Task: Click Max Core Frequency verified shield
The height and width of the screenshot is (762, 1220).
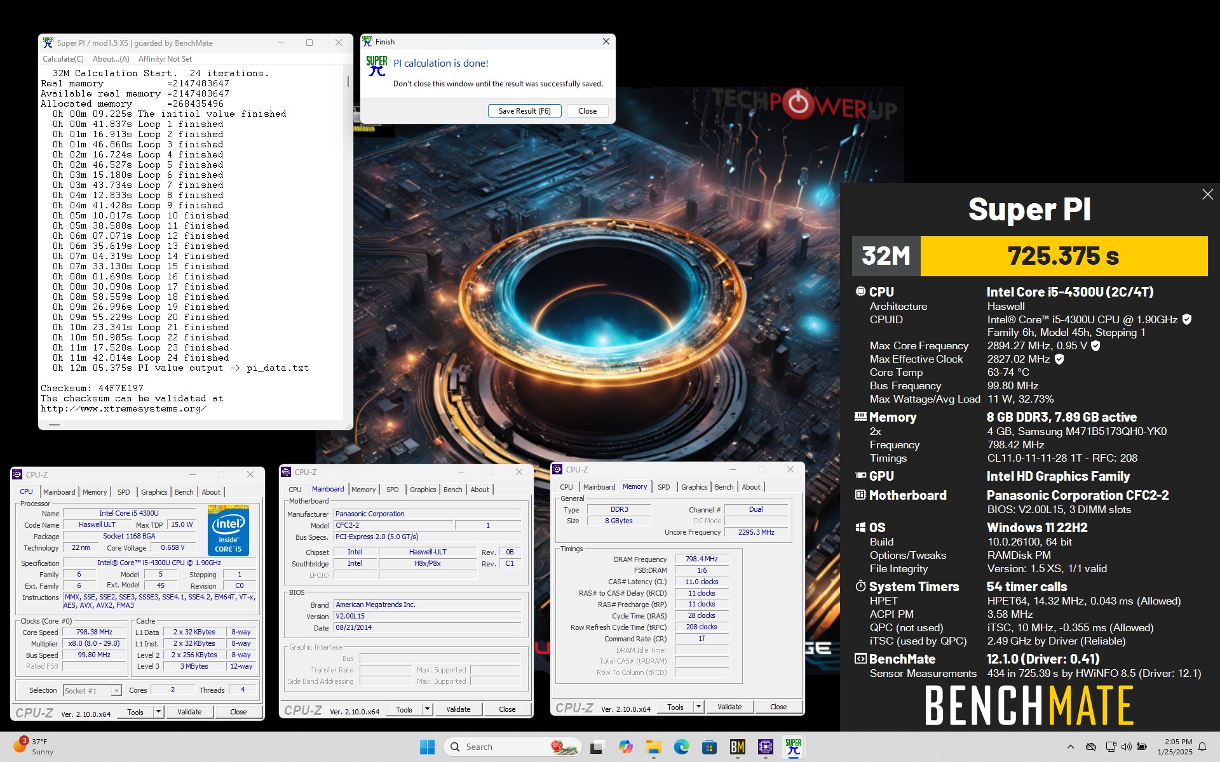Action: pos(1095,346)
